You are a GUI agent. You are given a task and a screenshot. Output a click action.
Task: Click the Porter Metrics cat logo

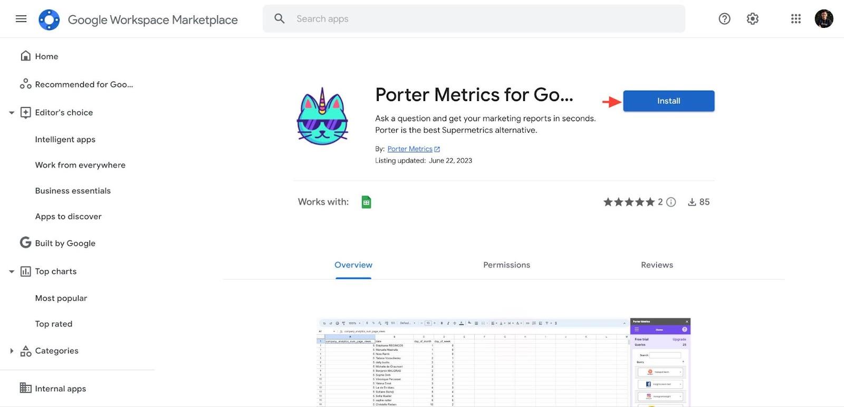[322, 117]
